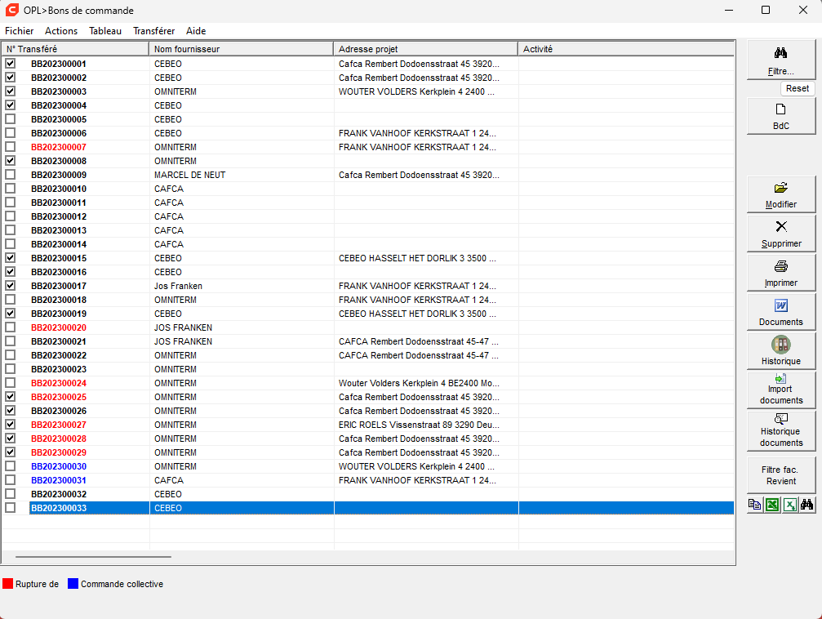Open the Historique documents button
The height and width of the screenshot is (619, 822).
(x=780, y=431)
